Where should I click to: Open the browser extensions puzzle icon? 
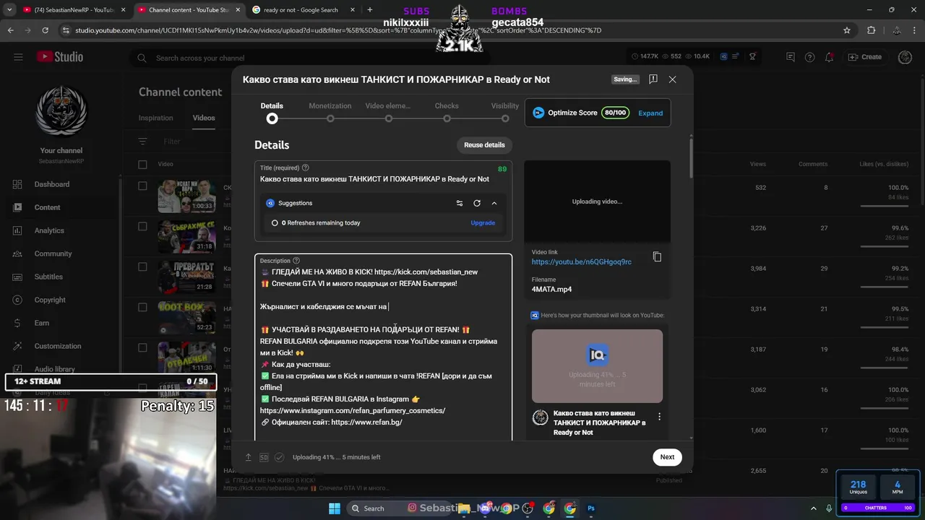point(871,30)
